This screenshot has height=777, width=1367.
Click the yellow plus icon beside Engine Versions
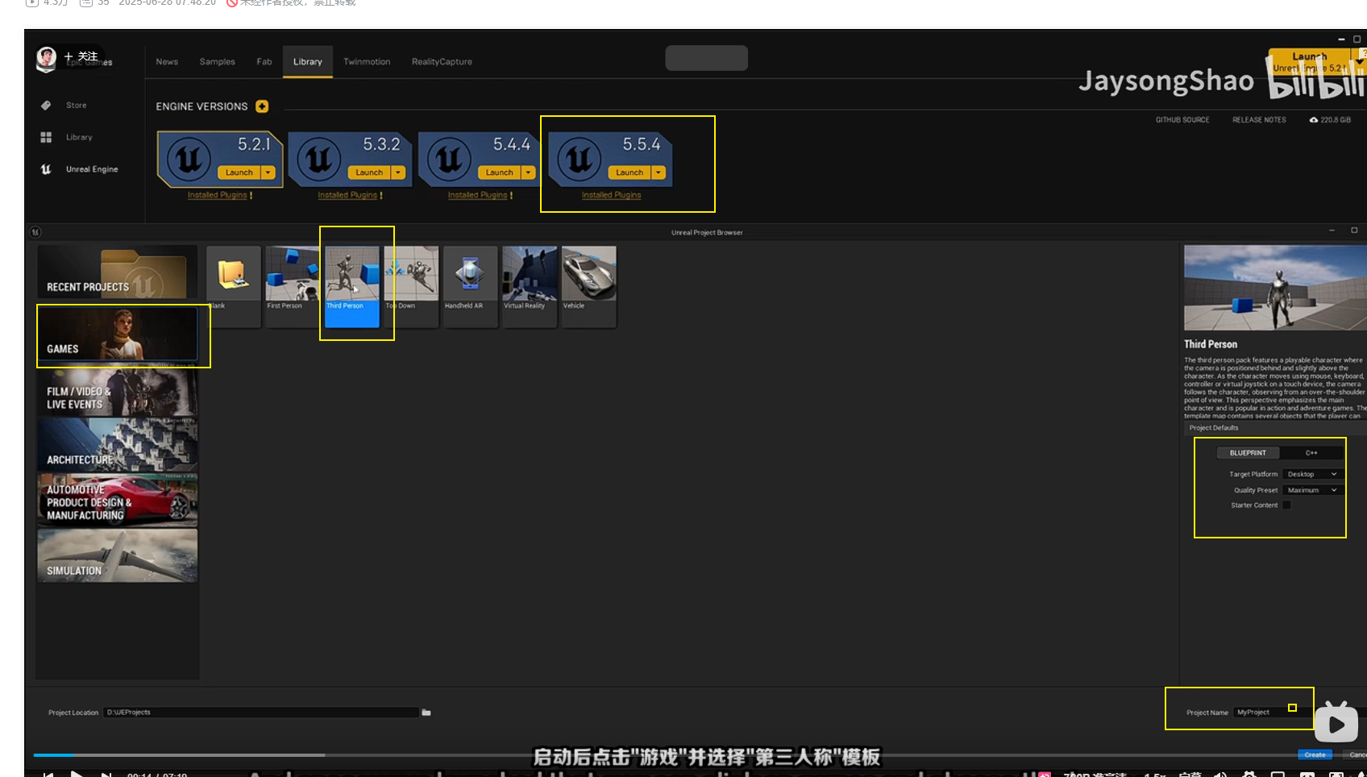262,106
